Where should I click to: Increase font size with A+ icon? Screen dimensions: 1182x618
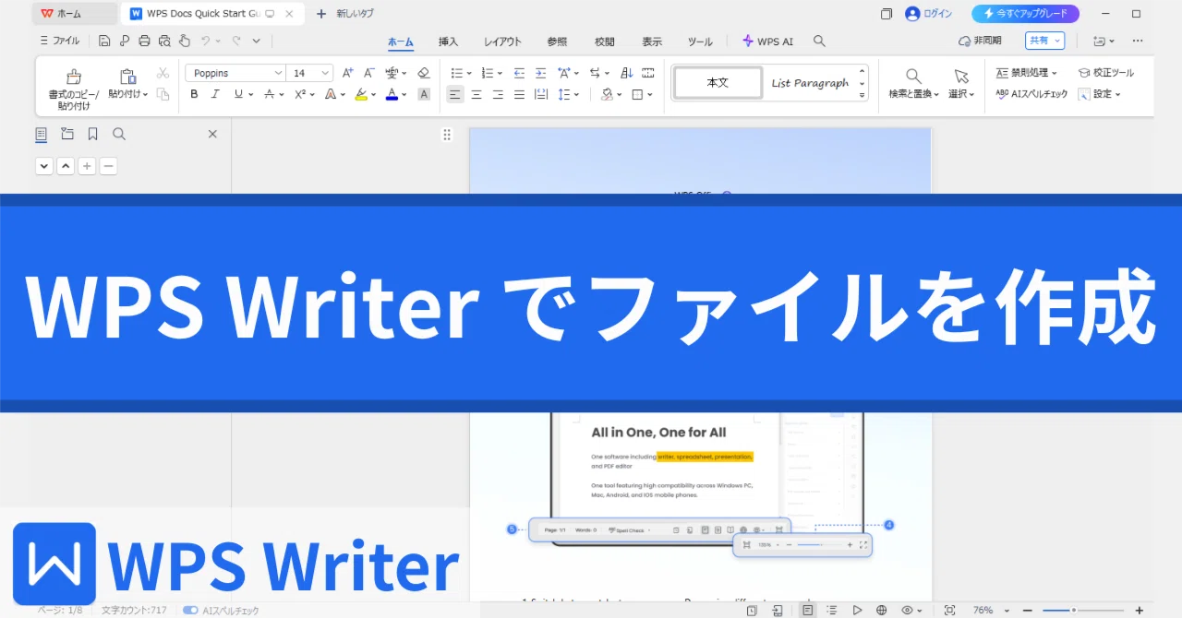(x=348, y=73)
